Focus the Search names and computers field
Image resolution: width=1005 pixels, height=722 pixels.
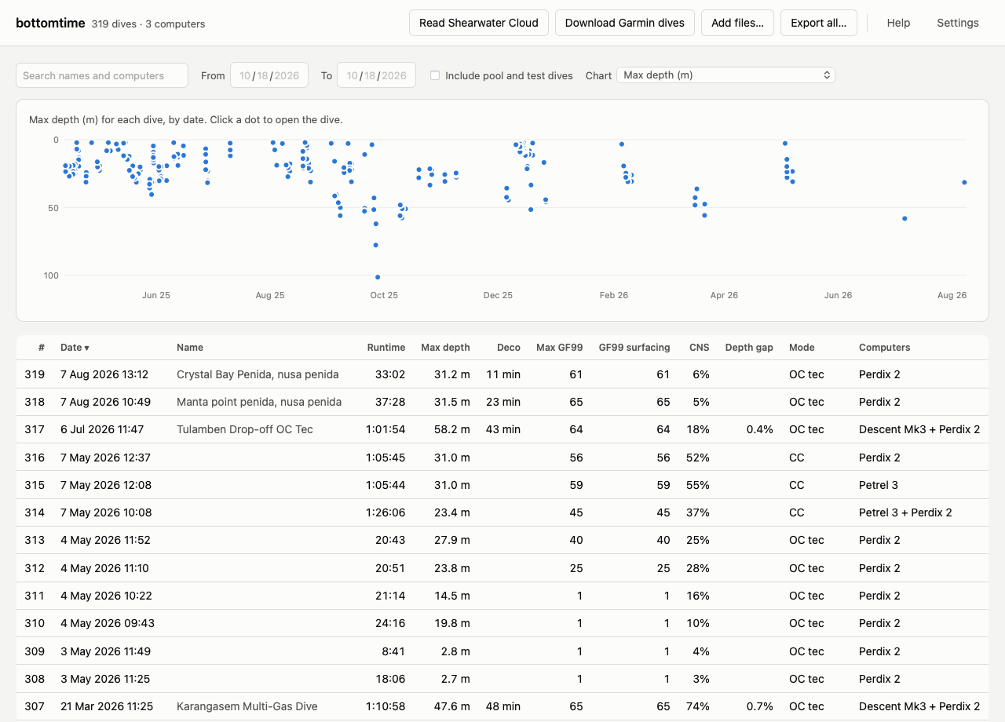click(102, 75)
